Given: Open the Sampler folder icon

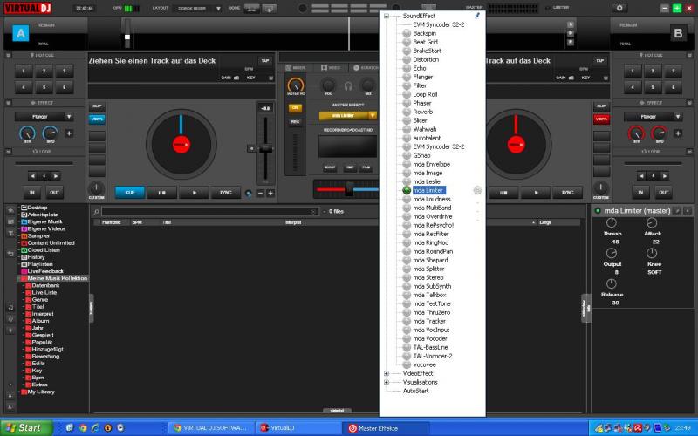Looking at the screenshot, I should (24, 235).
